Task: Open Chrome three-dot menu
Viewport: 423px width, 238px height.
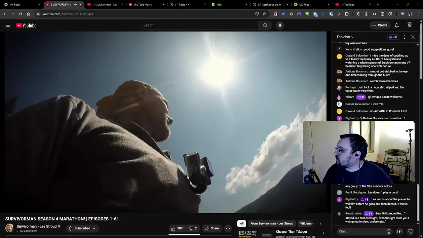Action: click(x=418, y=14)
